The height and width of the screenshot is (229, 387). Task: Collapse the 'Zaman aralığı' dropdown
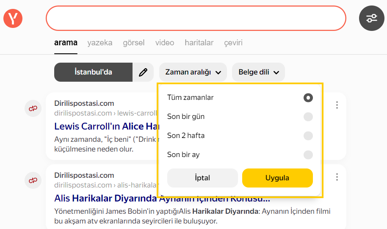(x=193, y=72)
